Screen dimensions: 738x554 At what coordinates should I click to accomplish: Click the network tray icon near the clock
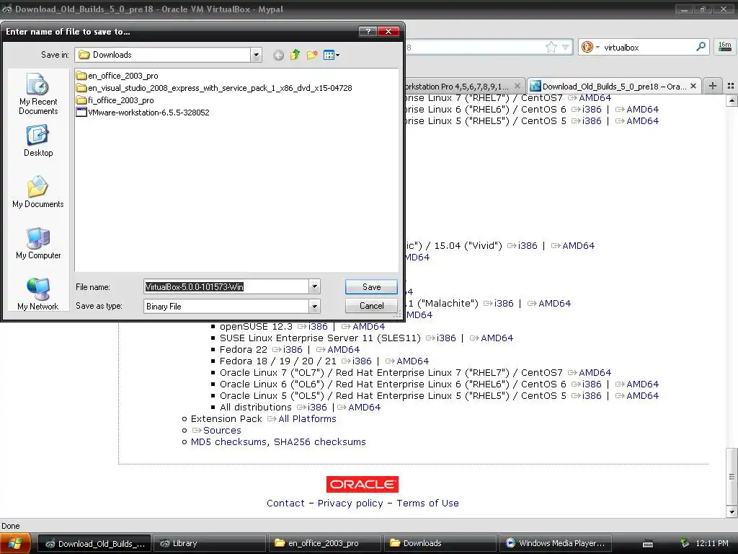coord(685,543)
